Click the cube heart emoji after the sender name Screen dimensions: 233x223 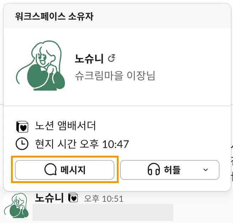click(x=73, y=198)
